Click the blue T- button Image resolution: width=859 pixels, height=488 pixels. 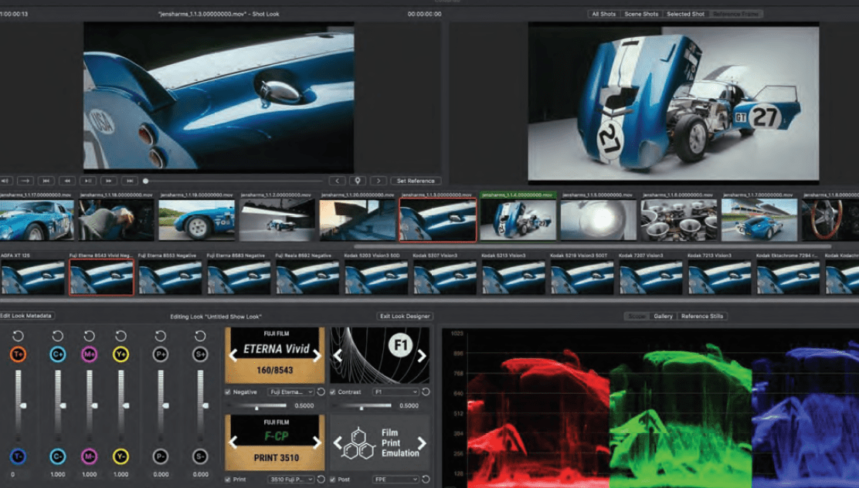(18, 456)
